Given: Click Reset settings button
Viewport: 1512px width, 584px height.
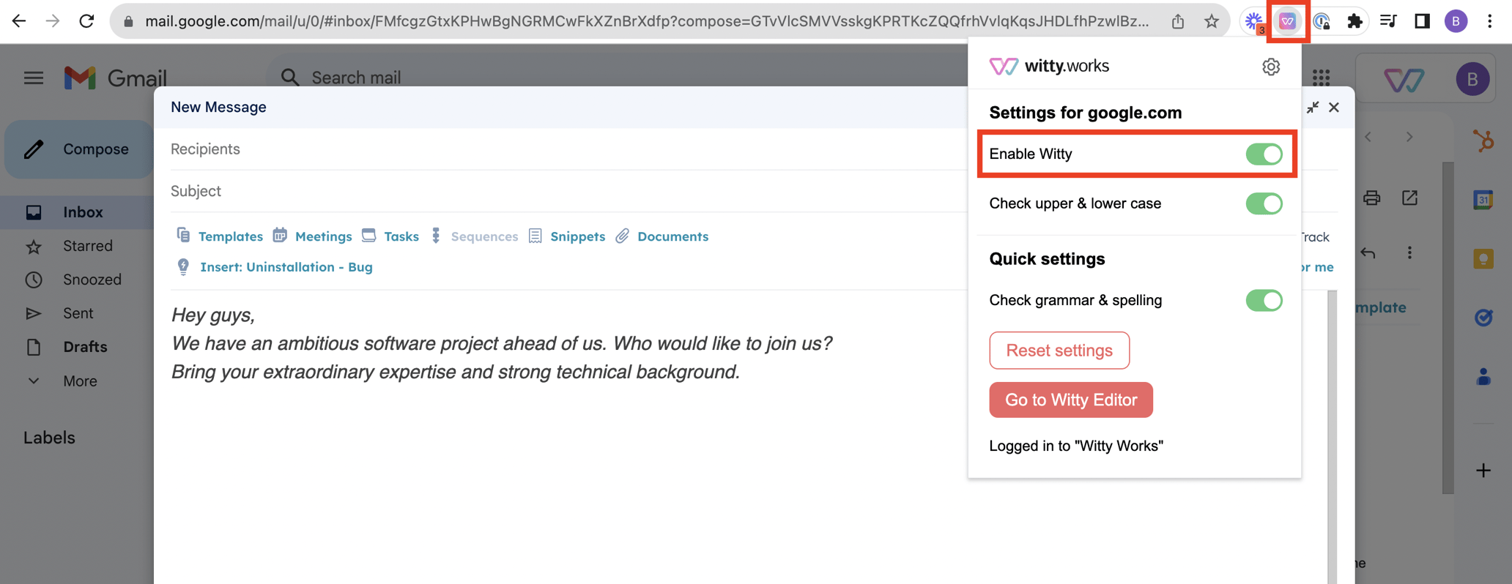Looking at the screenshot, I should (x=1059, y=351).
